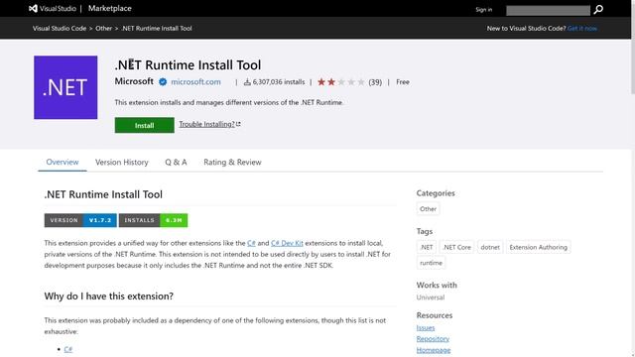Select the dotnet tag
Image resolution: width=635 pixels, height=357 pixels.
click(x=490, y=247)
